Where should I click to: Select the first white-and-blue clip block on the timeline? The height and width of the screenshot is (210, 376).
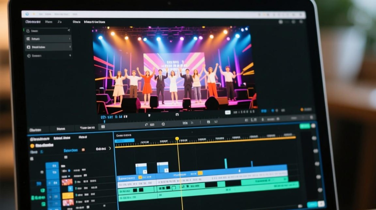pyautogui.click(x=141, y=169)
